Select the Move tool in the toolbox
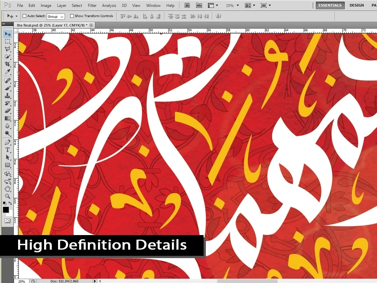The image size is (377, 283). (x=8, y=34)
